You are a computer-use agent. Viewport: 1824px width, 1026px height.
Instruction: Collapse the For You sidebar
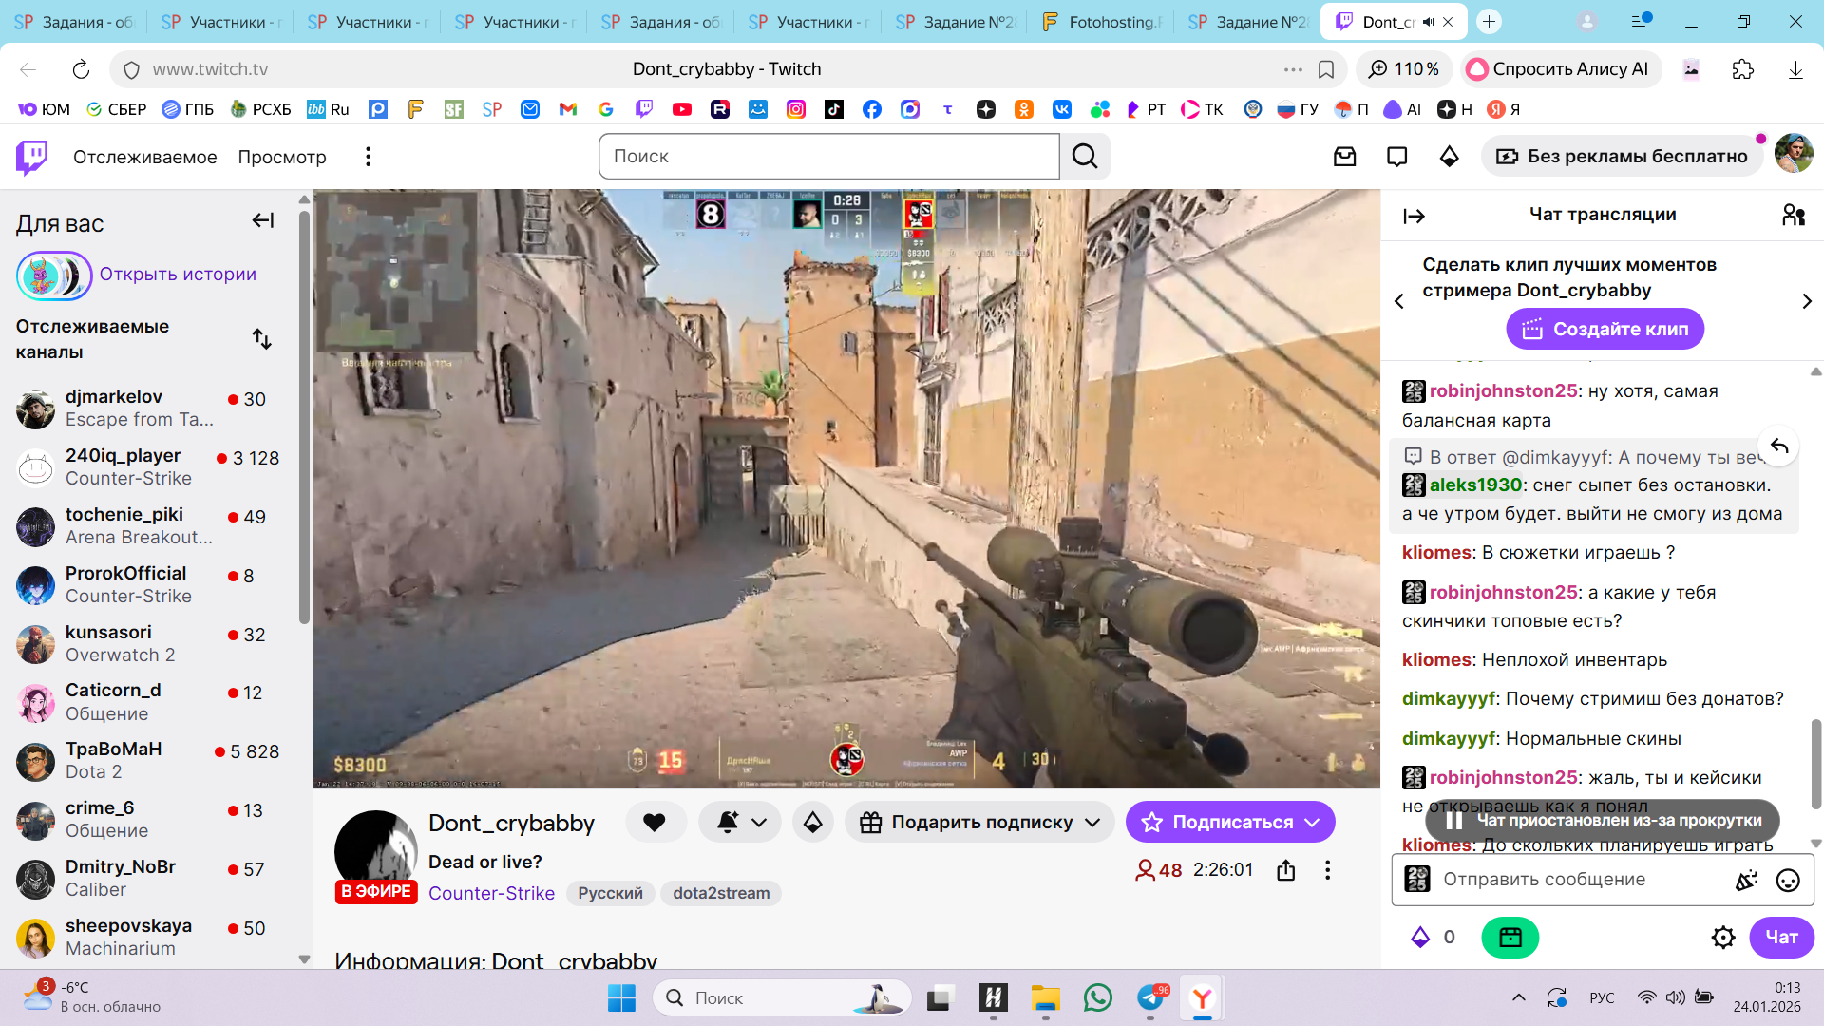point(263,221)
